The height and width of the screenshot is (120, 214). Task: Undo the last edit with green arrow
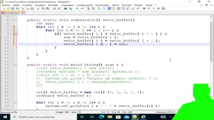tap(54, 9)
